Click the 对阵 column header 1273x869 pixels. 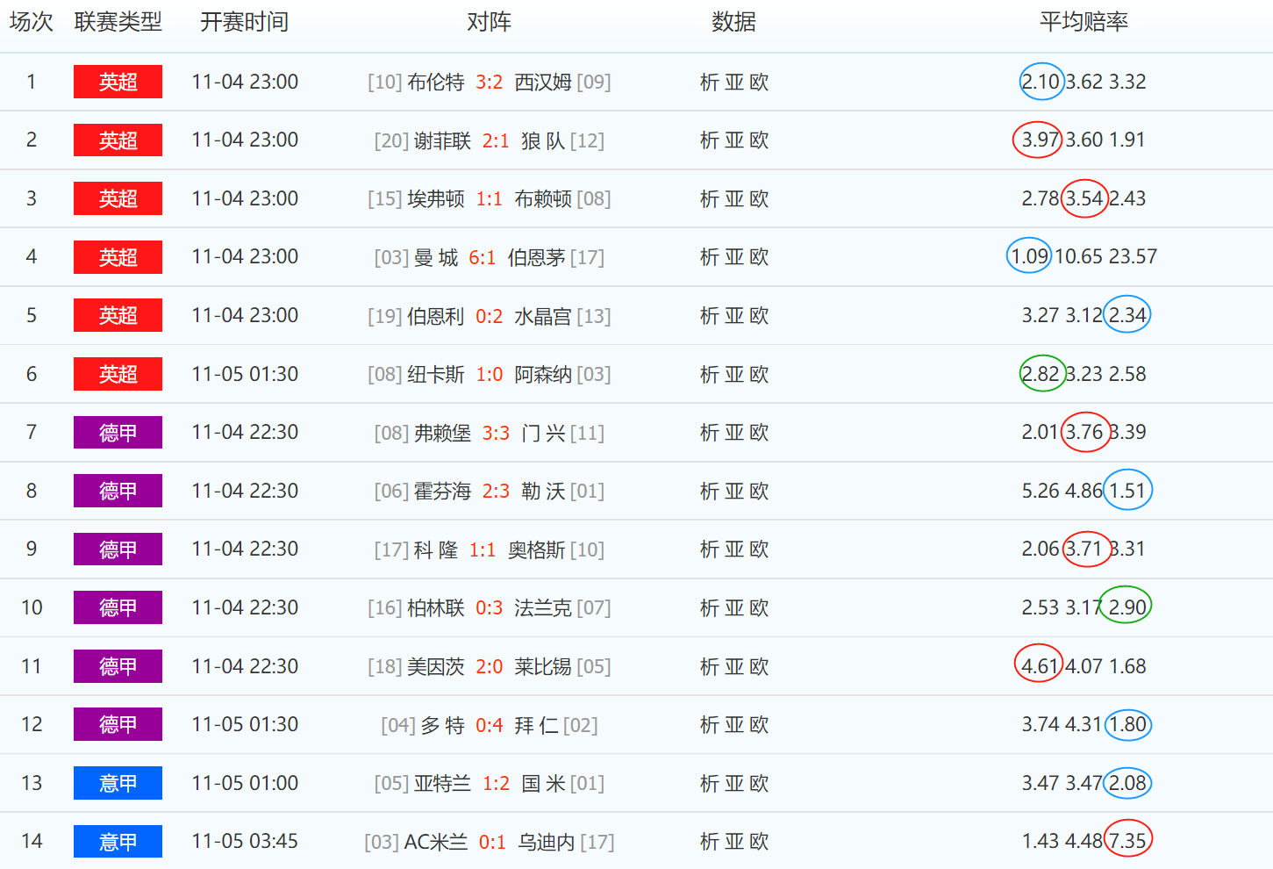coord(490,22)
